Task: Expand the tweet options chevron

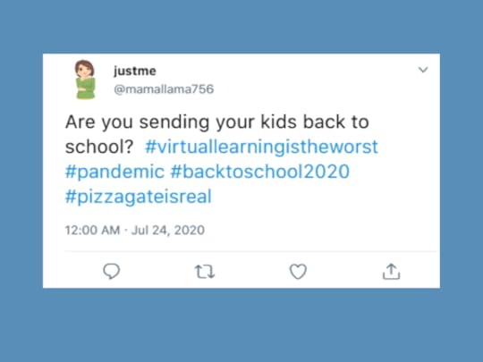Action: pos(423,70)
